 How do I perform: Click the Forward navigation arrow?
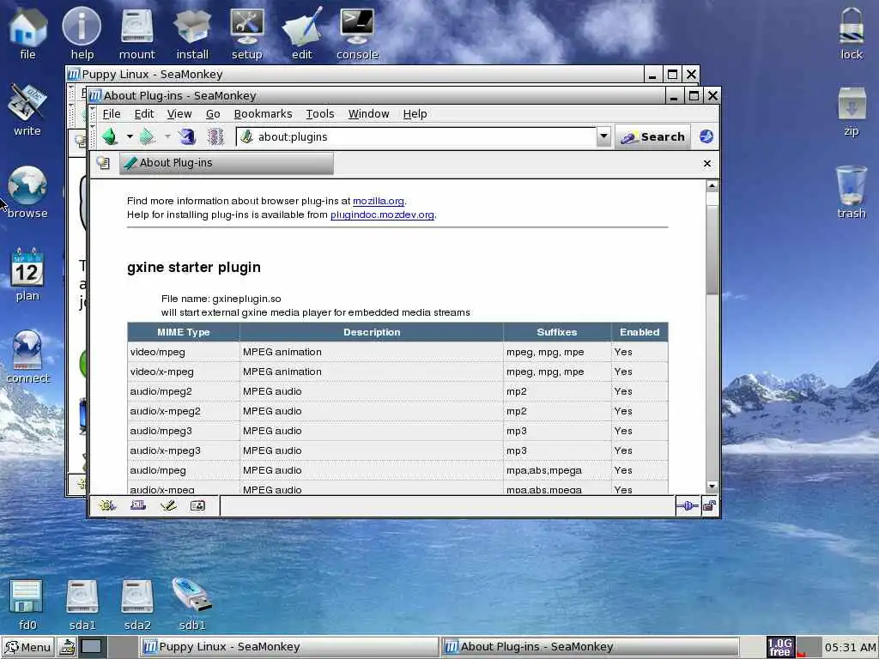click(147, 136)
